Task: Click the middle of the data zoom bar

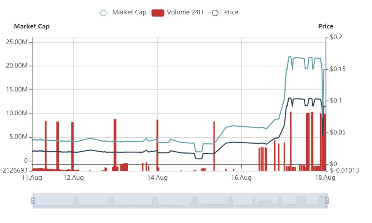Action: click(x=180, y=201)
